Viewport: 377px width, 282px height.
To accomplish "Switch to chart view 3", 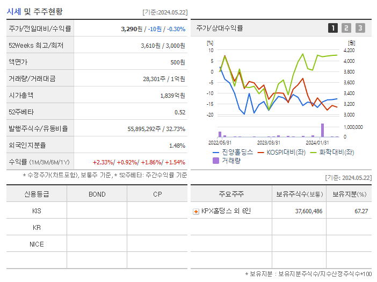I will pos(360,28).
